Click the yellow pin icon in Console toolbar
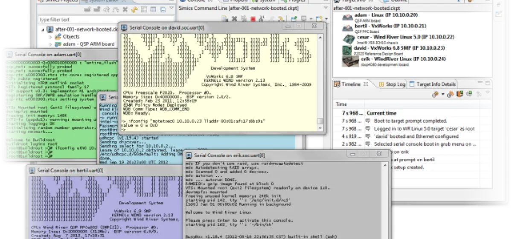The height and width of the screenshot is (239, 512). (280, 19)
